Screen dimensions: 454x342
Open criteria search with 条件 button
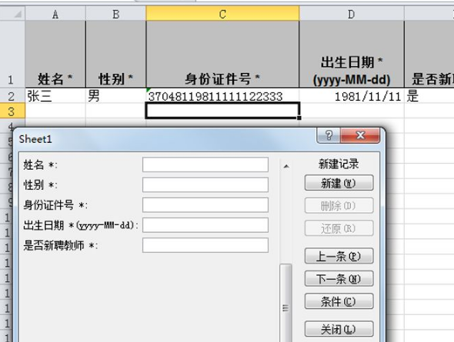coord(339,301)
